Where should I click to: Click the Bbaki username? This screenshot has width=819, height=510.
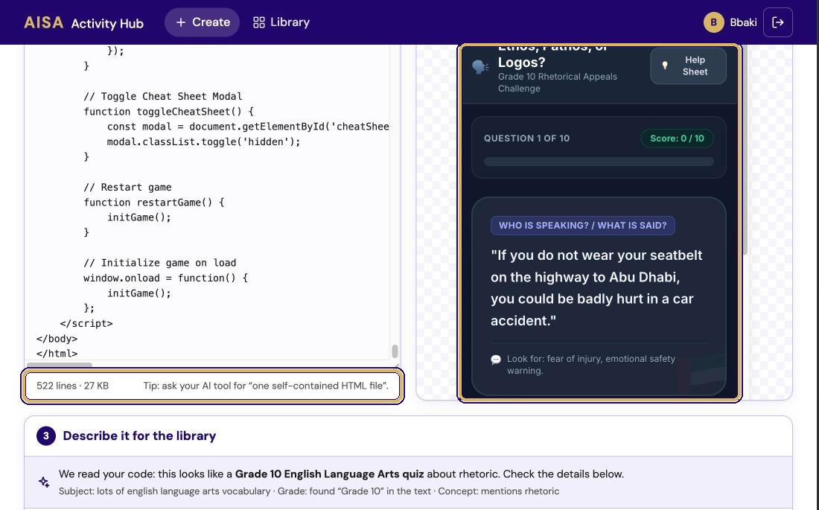[x=743, y=22]
